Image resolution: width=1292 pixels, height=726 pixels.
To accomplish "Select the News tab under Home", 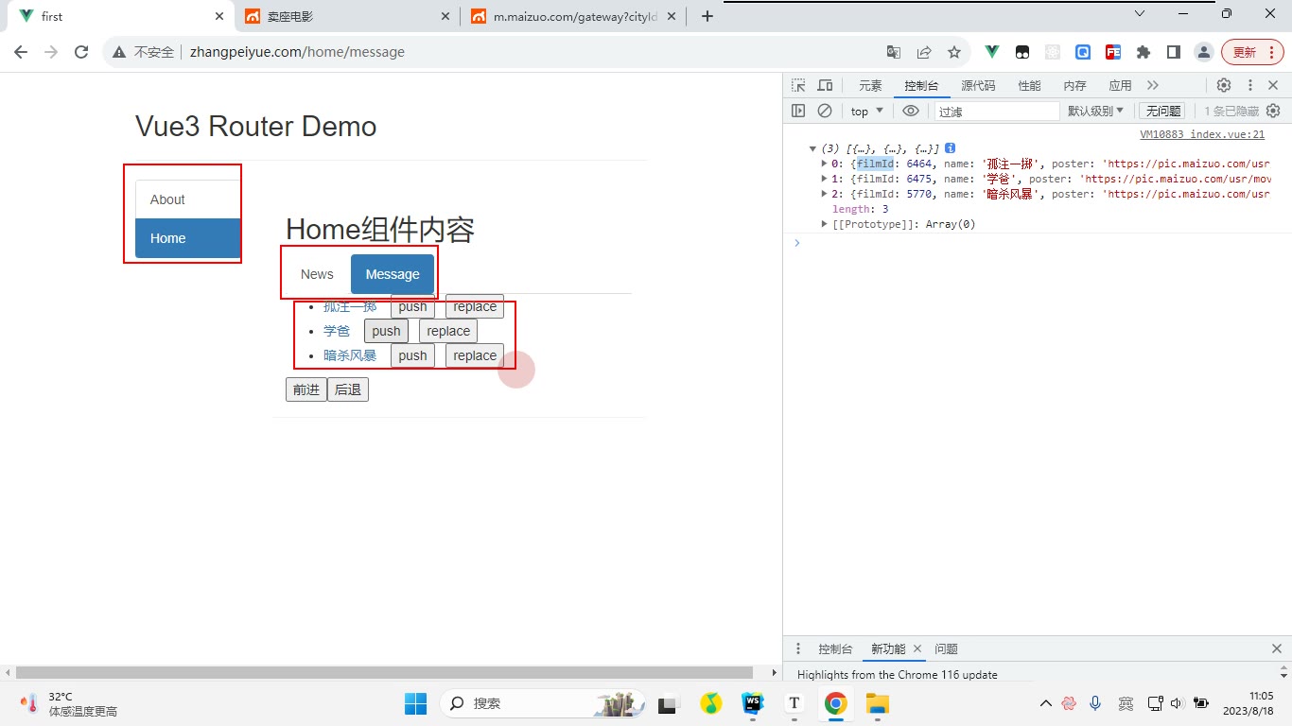I will (317, 274).
